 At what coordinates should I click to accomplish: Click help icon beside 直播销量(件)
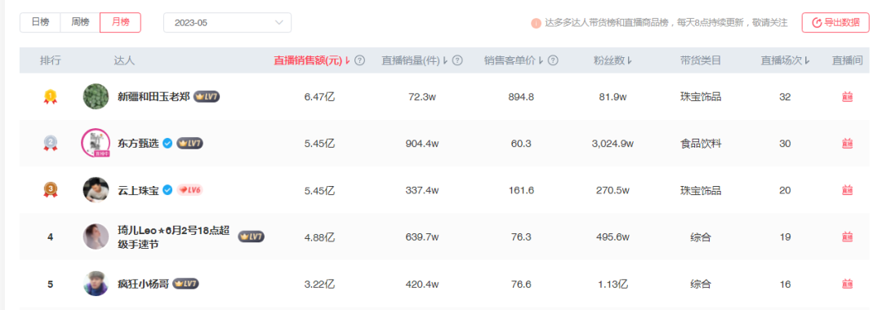(x=457, y=60)
